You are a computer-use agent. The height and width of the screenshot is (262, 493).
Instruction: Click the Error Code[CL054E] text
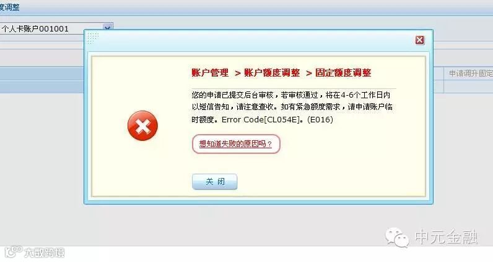coord(261,119)
